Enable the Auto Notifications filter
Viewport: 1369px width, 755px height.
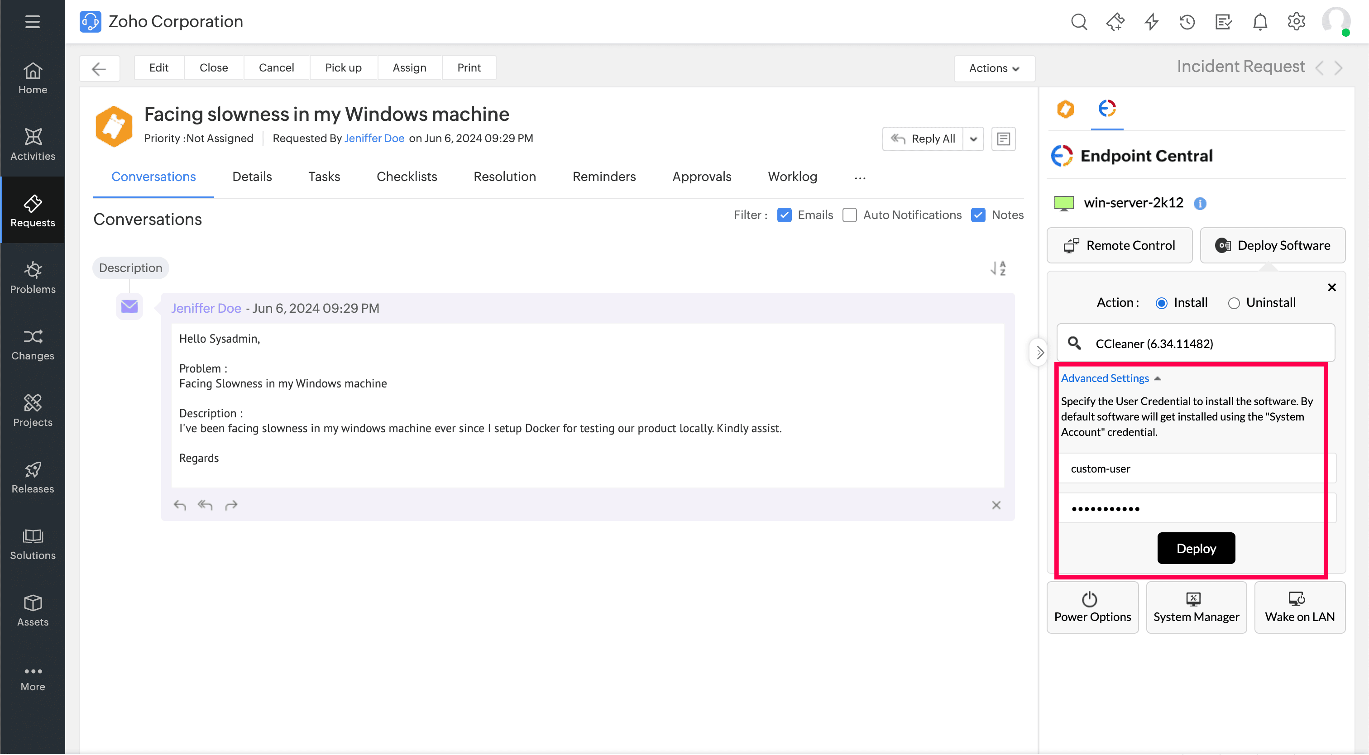click(x=849, y=215)
